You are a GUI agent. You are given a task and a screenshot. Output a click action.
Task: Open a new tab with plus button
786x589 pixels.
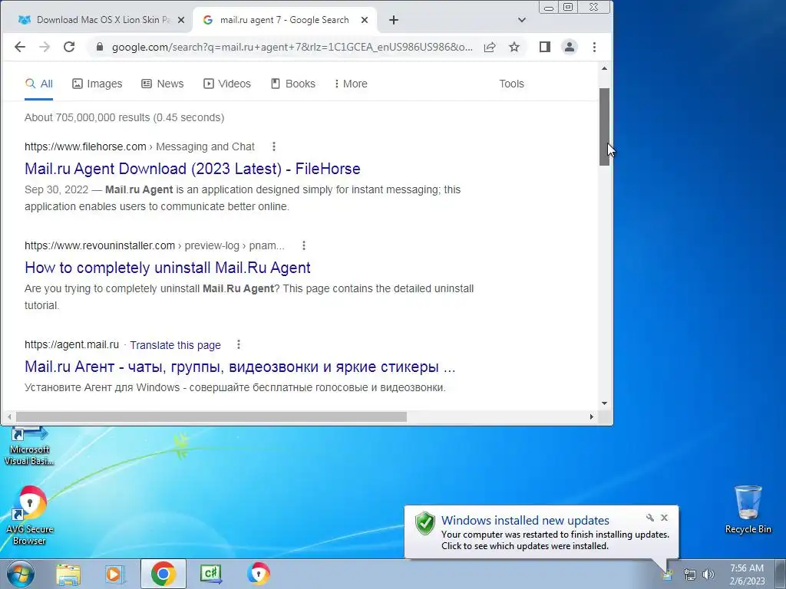click(x=394, y=20)
